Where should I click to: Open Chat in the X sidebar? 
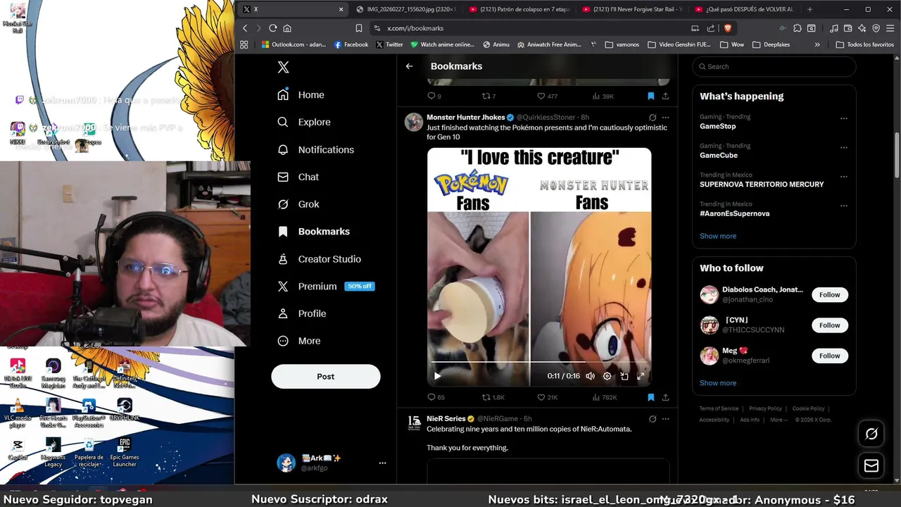[298, 177]
